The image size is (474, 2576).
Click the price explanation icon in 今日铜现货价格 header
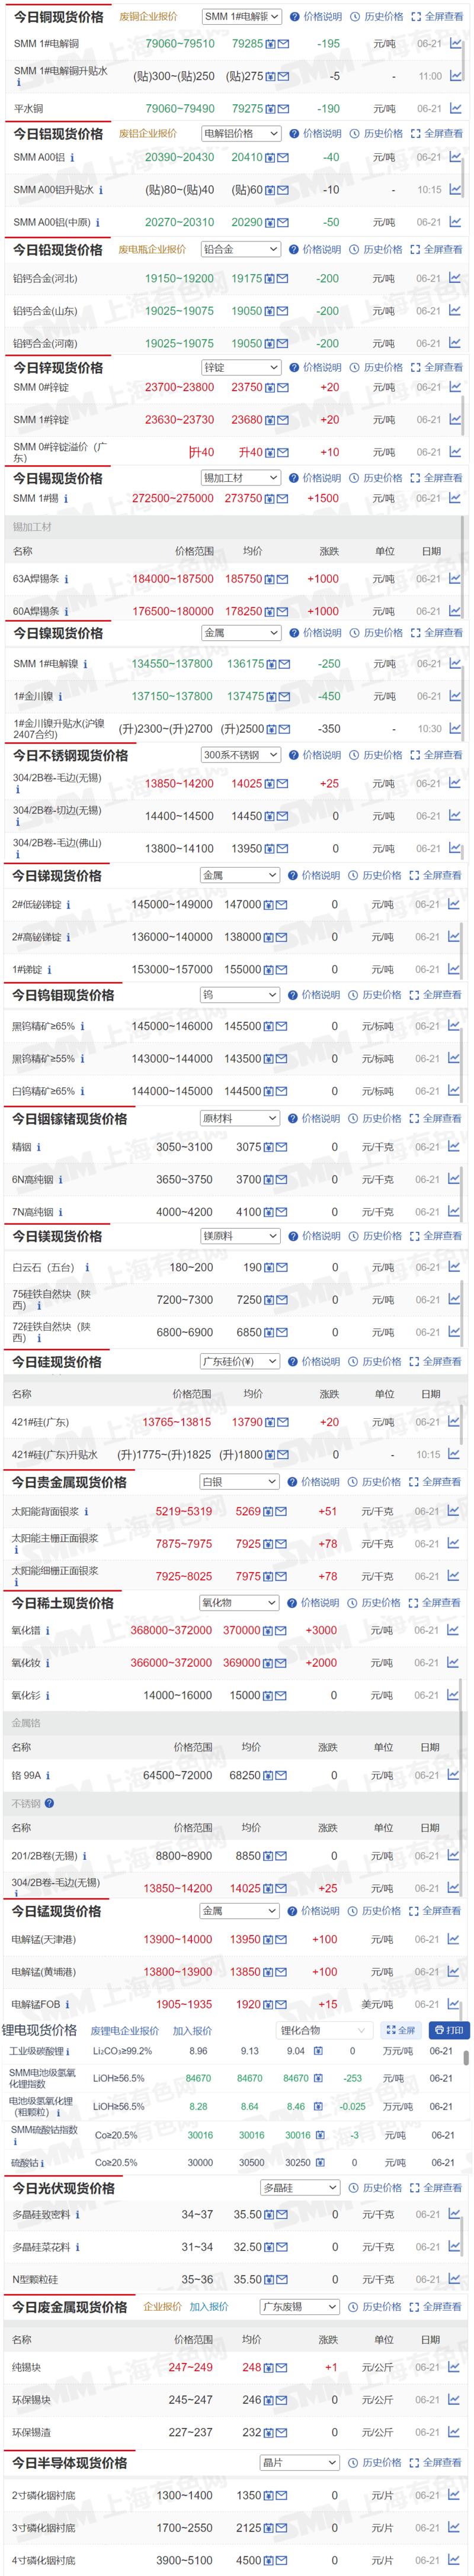tap(294, 17)
